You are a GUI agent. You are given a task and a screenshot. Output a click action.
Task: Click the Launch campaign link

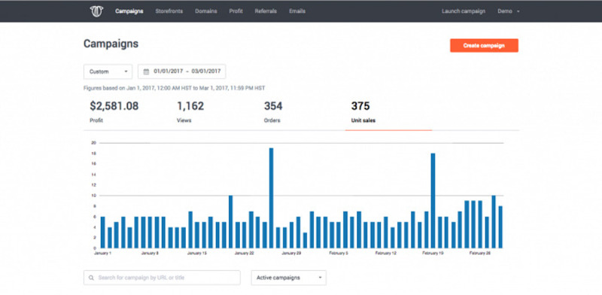pos(464,11)
